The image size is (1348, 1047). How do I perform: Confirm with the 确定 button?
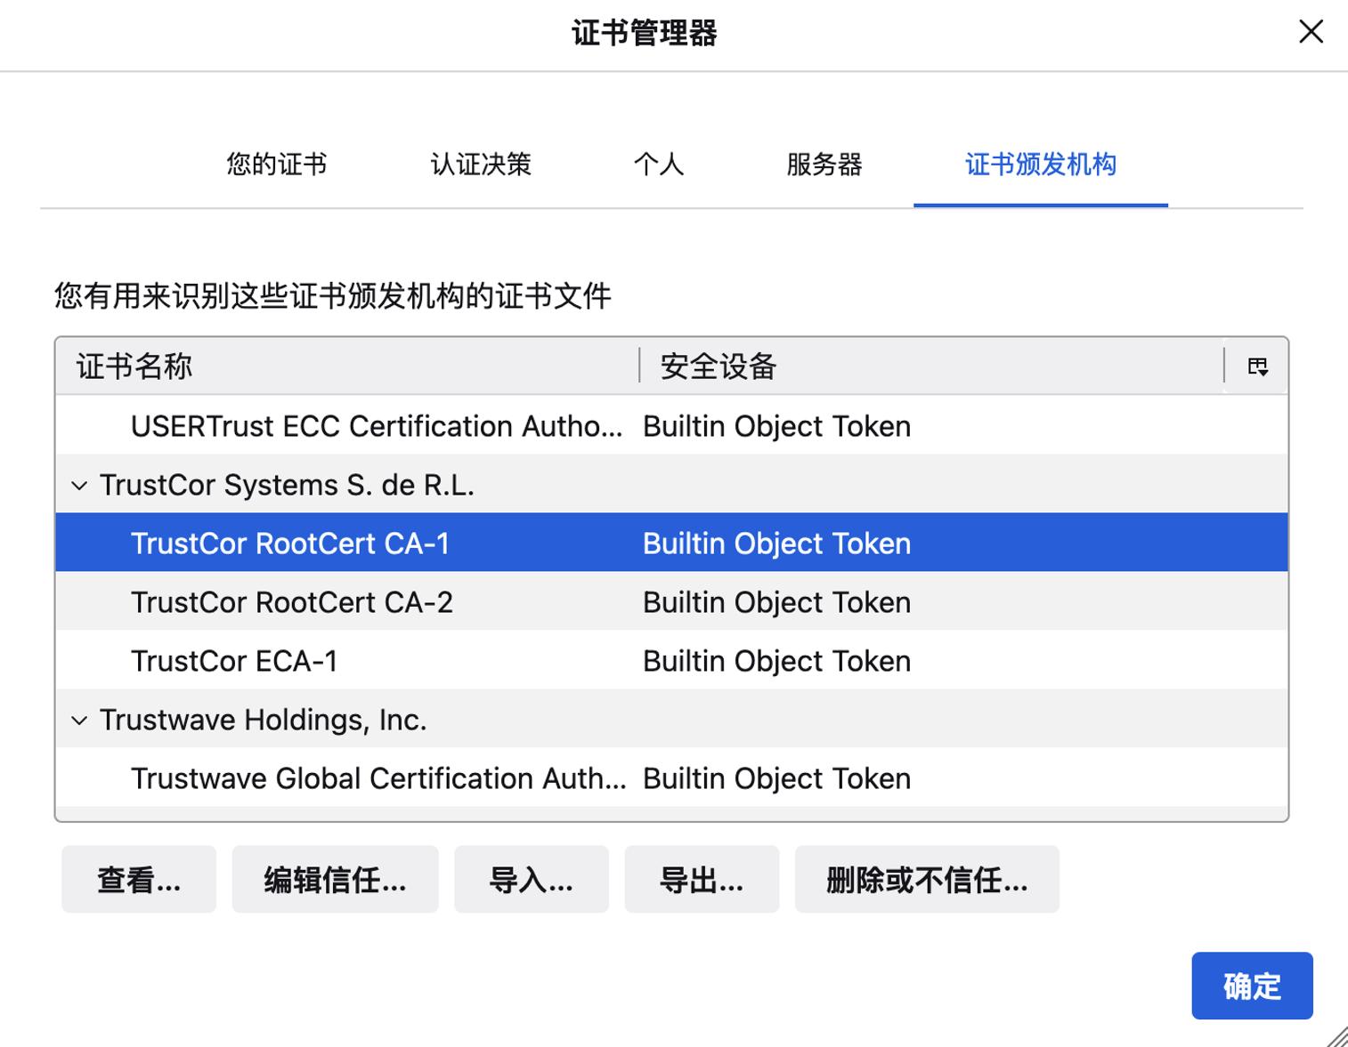[x=1252, y=986]
